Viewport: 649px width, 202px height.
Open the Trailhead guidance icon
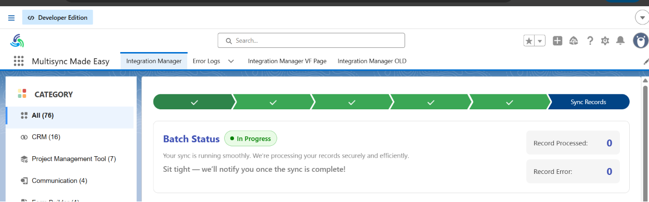click(574, 41)
